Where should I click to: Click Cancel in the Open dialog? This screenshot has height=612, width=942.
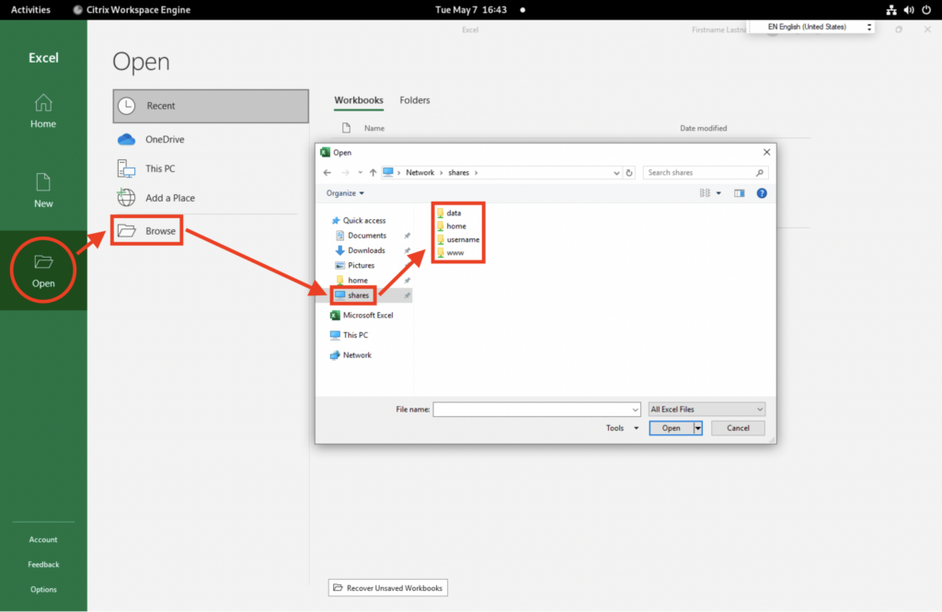738,428
